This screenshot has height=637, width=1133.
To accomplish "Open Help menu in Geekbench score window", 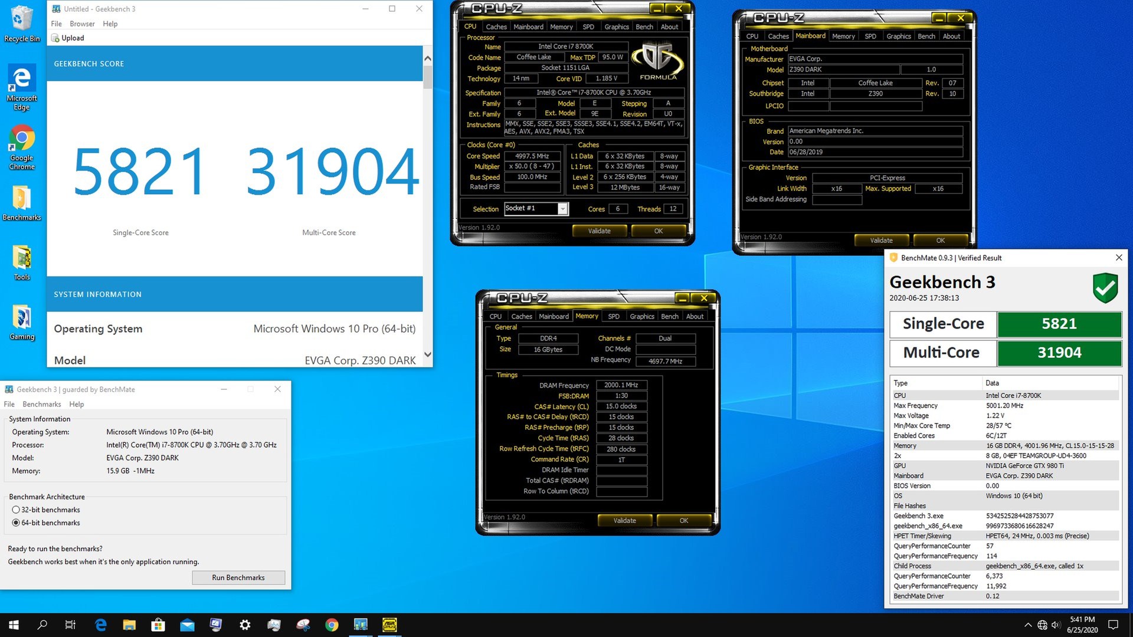I will pos(110,24).
